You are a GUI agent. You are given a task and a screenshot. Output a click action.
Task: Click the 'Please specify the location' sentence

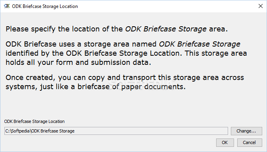pyautogui.click(x=117, y=29)
